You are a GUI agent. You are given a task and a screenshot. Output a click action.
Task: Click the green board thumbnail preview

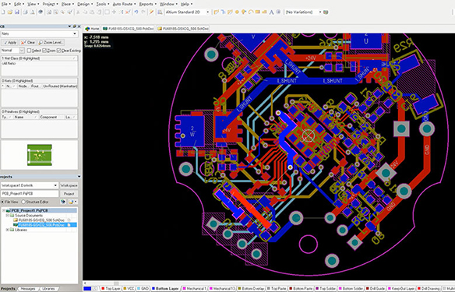[40, 155]
